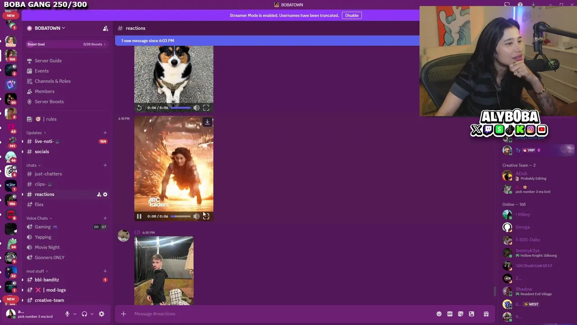The image size is (577, 325).
Task: Click the plus attachment button in message bar
Action: (x=124, y=314)
